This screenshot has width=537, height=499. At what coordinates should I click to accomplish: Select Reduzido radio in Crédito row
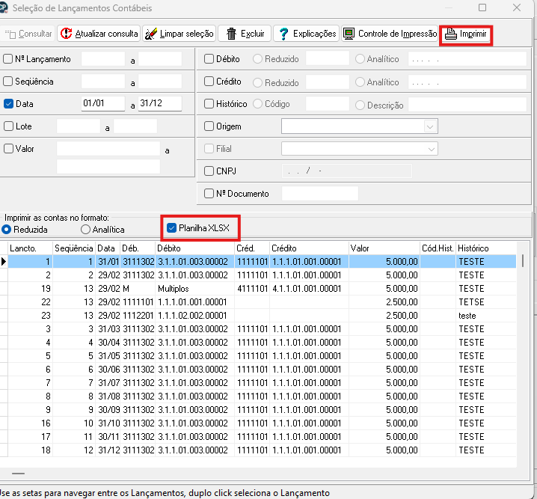(257, 82)
